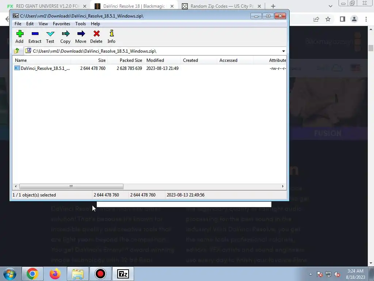The image size is (374, 281).
Task: Sort by the Accessed column header
Action: pos(235,60)
